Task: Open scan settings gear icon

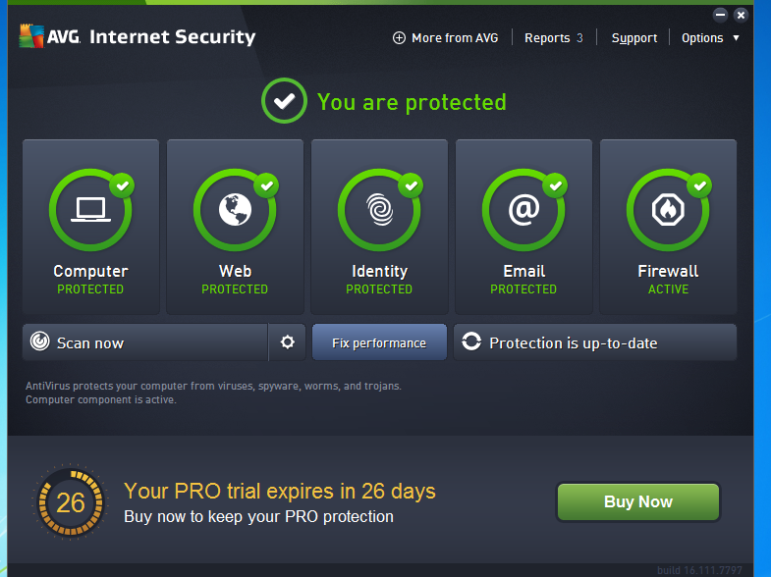Action: pyautogui.click(x=288, y=342)
